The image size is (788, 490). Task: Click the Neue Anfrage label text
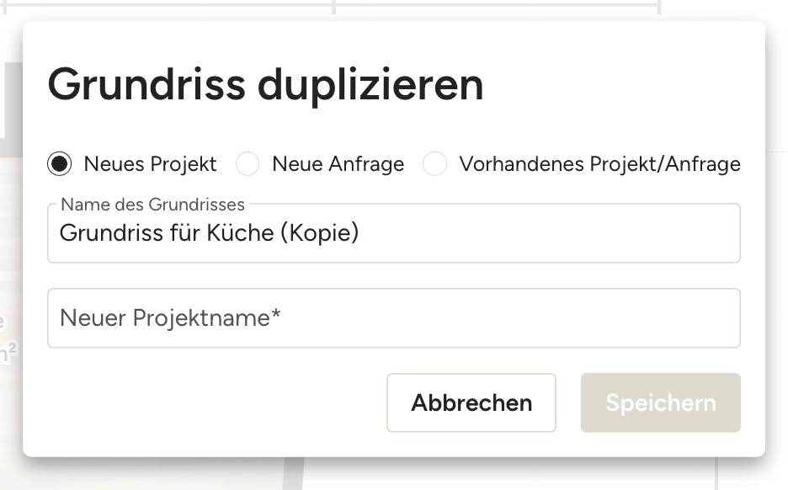click(338, 164)
